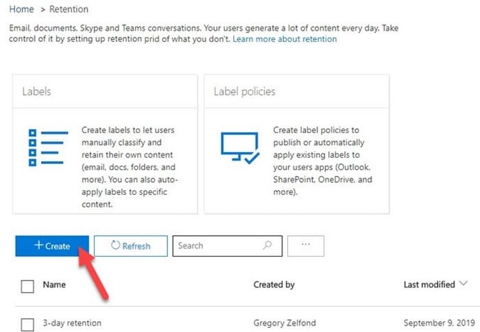The width and height of the screenshot is (480, 332).
Task: Select the Retention breadcrumb item
Action: point(69,9)
